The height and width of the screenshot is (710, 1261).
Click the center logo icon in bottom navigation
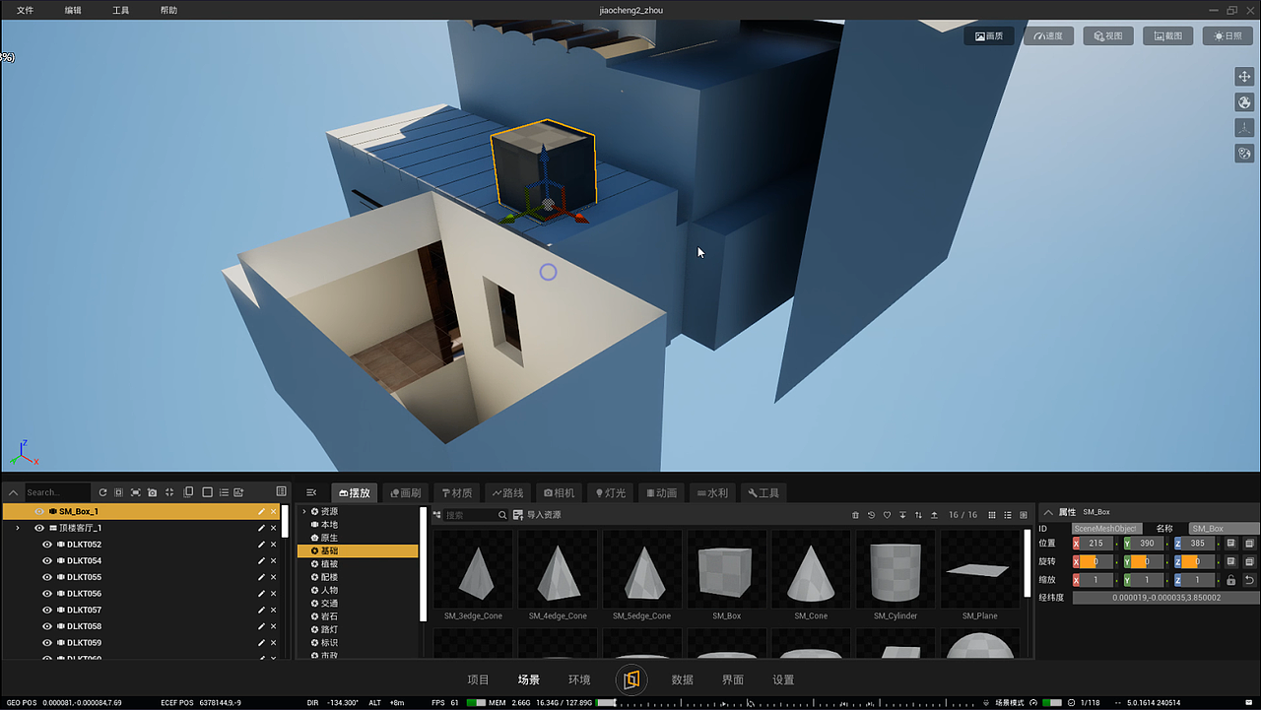click(631, 679)
